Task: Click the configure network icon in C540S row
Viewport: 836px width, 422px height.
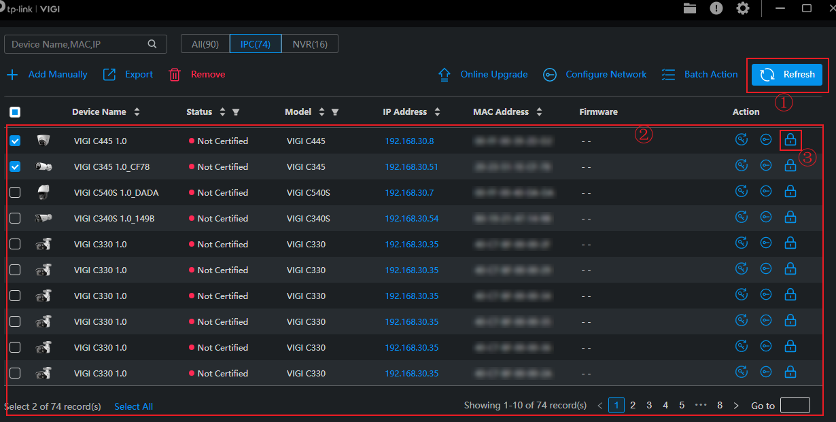Action: 766,192
